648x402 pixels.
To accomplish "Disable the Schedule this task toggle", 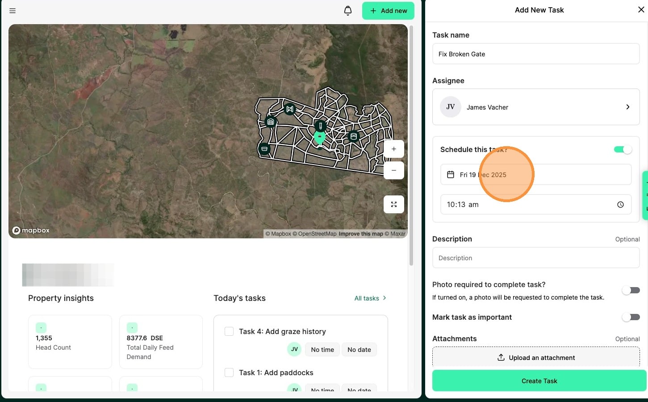I will pos(623,150).
